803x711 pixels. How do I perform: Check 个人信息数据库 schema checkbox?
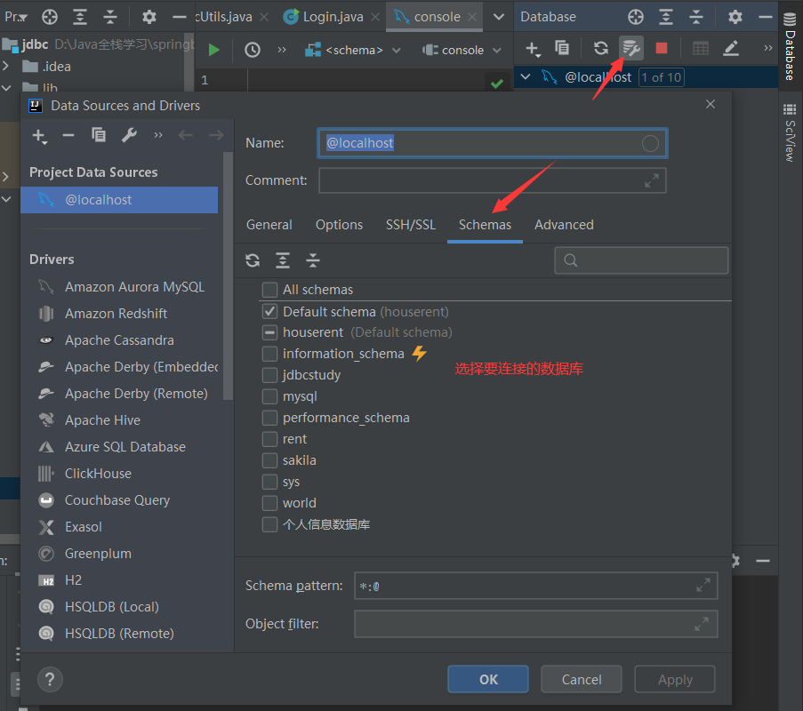point(269,524)
